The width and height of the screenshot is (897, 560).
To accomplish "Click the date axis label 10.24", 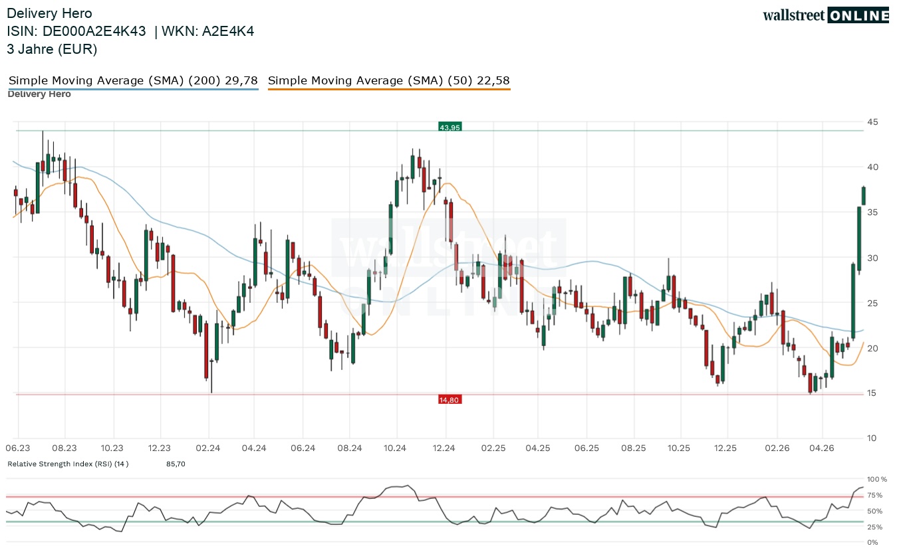I will click(x=396, y=448).
